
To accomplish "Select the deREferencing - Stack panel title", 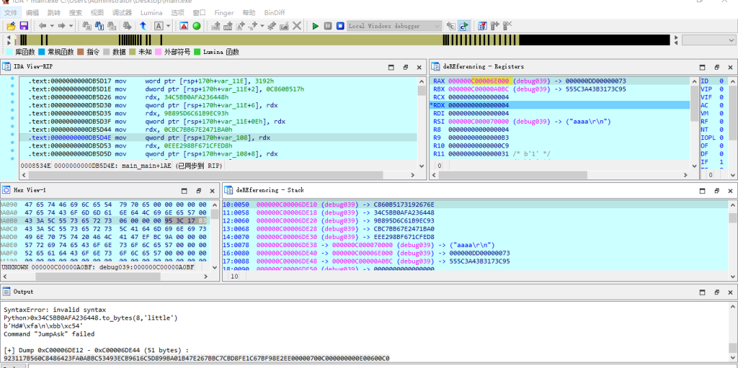I will pos(270,190).
